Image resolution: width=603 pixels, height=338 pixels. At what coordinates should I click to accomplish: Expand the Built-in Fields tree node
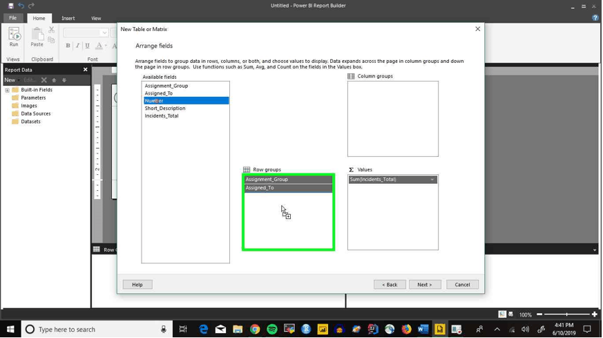7,90
